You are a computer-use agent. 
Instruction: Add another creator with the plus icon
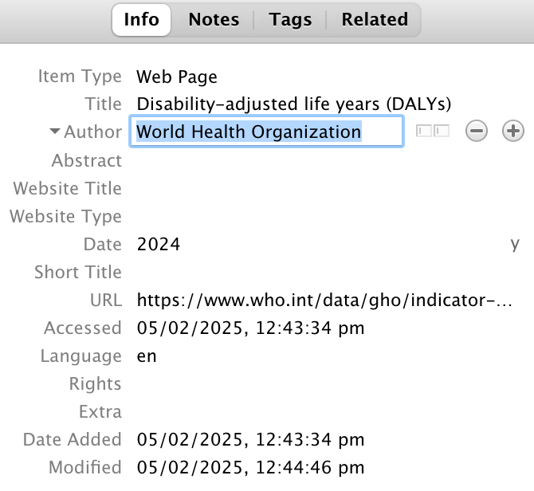pyautogui.click(x=513, y=131)
